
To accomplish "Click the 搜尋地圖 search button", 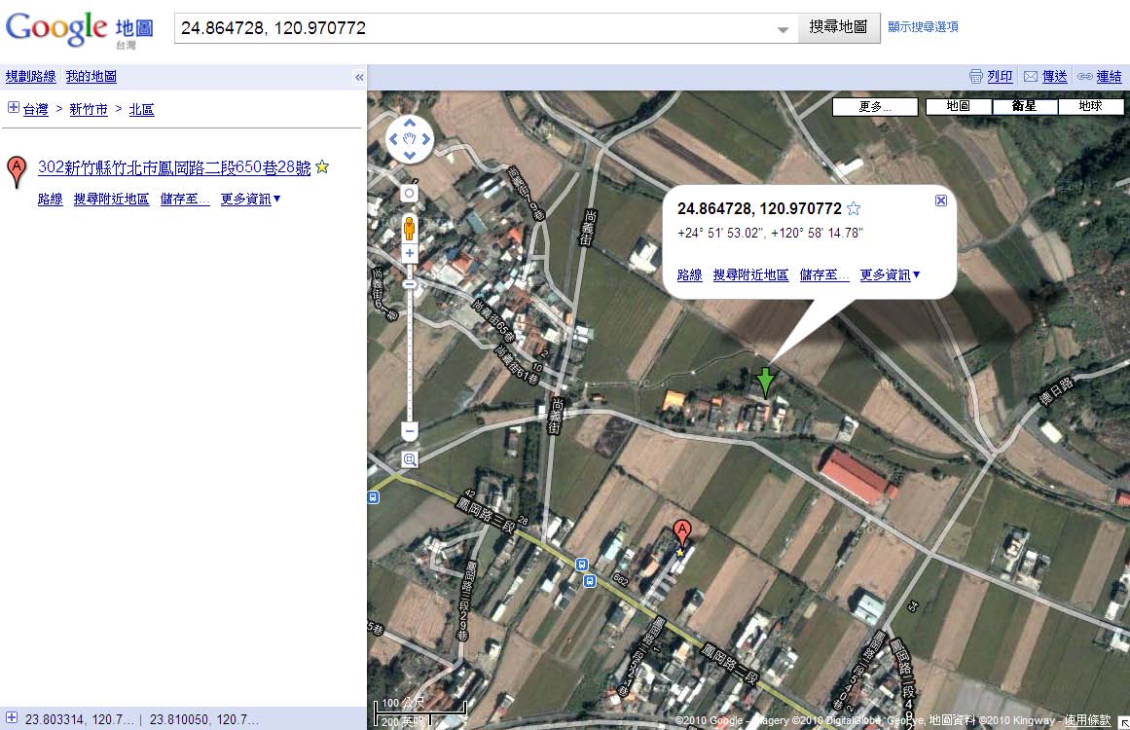I will (838, 27).
